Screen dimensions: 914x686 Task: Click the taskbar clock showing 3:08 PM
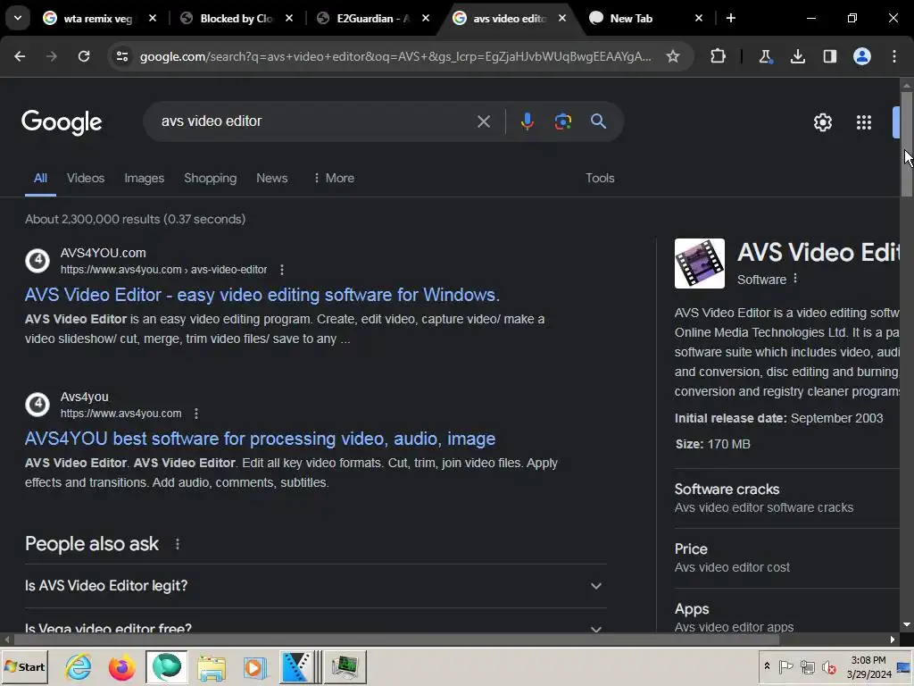(x=868, y=666)
